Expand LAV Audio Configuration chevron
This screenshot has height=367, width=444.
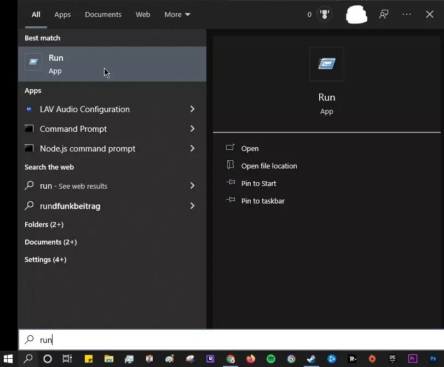pyautogui.click(x=192, y=109)
